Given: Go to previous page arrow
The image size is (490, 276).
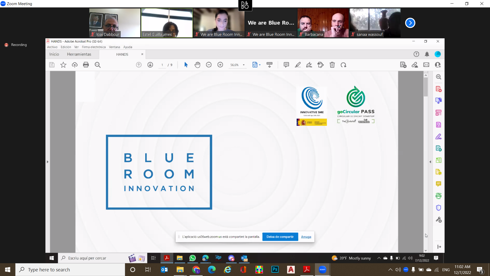Looking at the screenshot, I should coord(139,65).
